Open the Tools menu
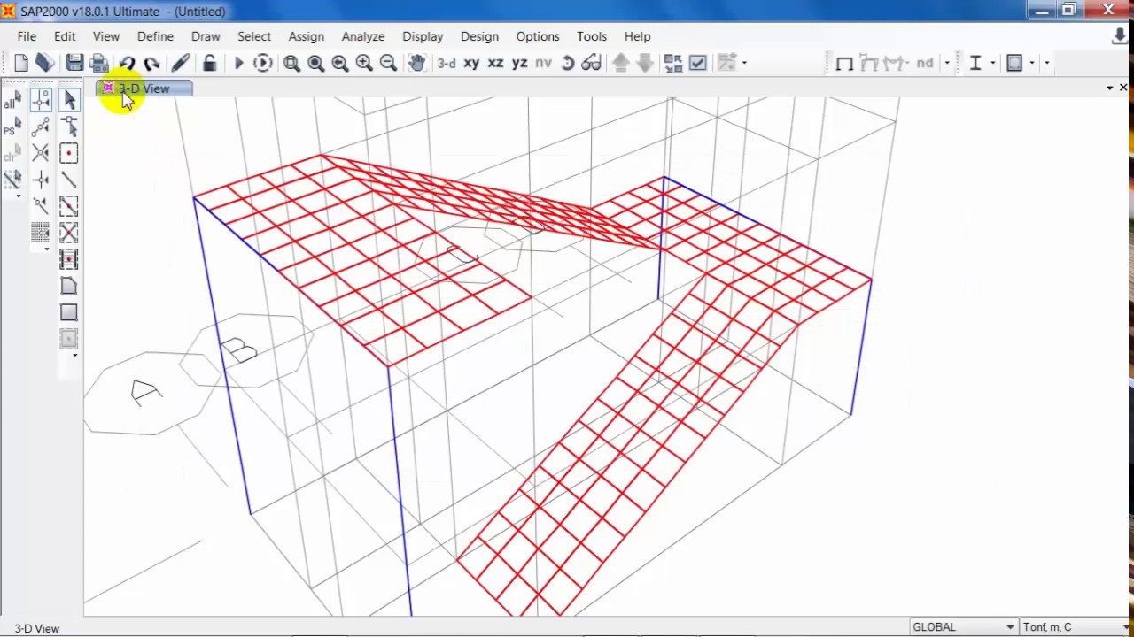Screen dimensions: 1134x637 [592, 36]
